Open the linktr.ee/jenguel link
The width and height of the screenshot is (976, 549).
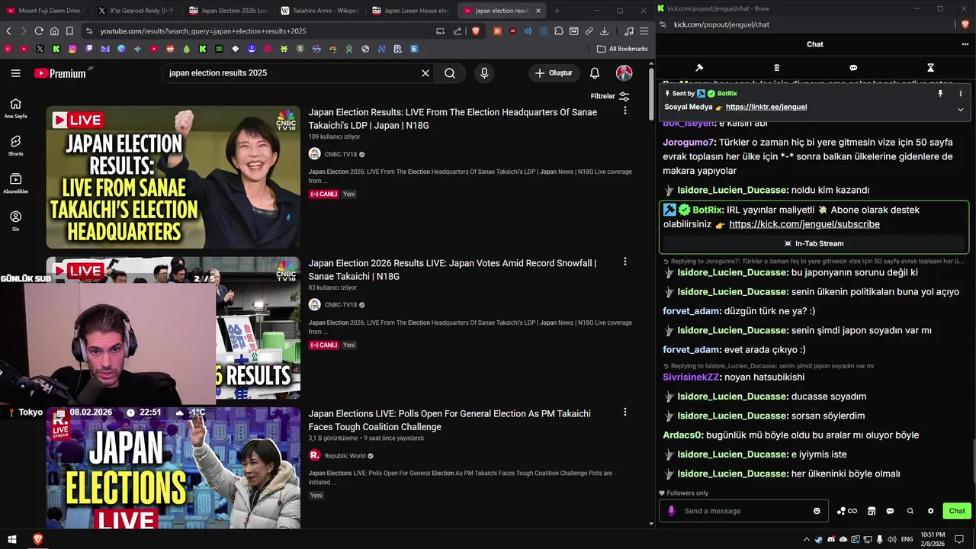(x=766, y=108)
